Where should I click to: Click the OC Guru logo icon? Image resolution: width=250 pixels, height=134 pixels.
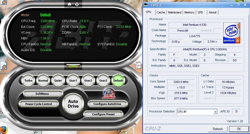point(109,94)
